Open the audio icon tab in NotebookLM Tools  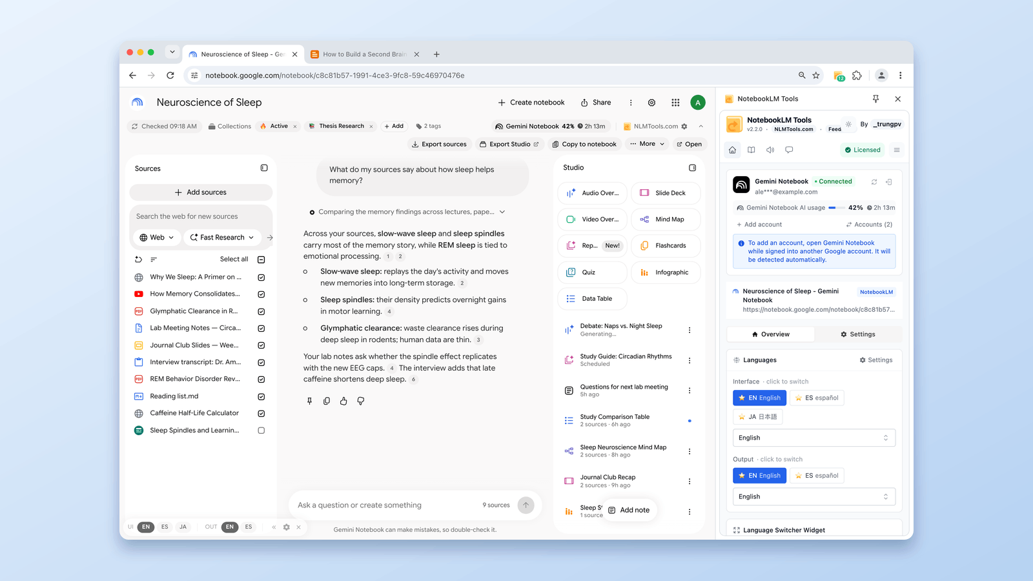tap(770, 150)
